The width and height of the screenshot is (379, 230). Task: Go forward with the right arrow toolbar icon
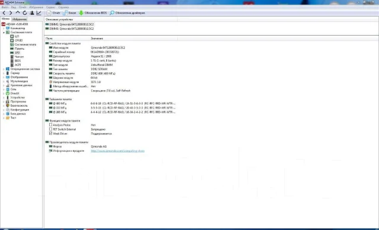[11, 13]
